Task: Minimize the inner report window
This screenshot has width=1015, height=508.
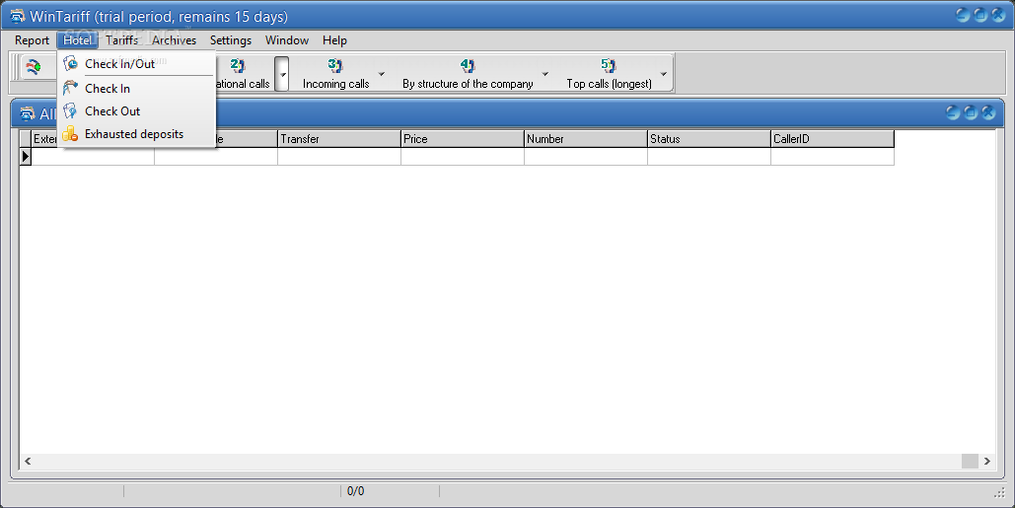Action: pos(952,112)
